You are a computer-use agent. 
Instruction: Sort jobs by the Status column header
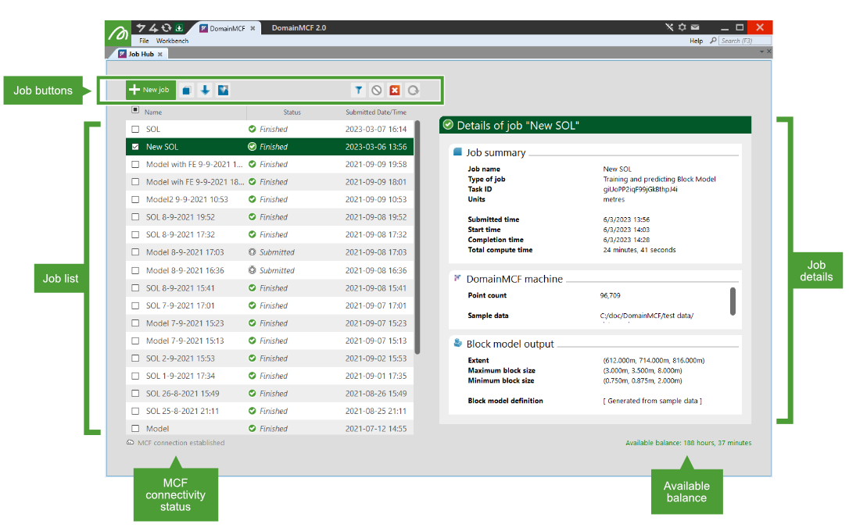click(x=292, y=112)
